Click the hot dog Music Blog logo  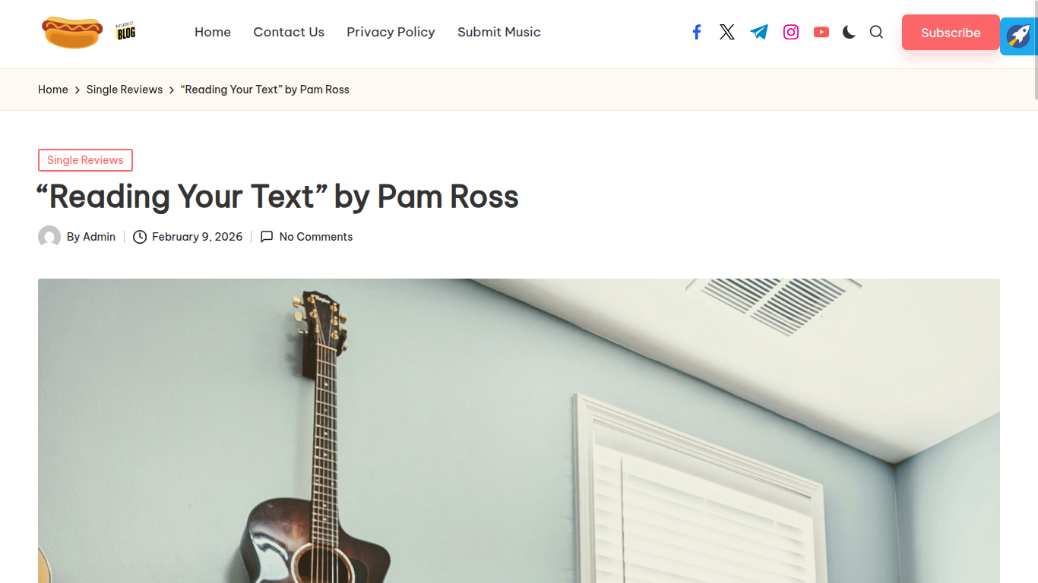coord(89,32)
